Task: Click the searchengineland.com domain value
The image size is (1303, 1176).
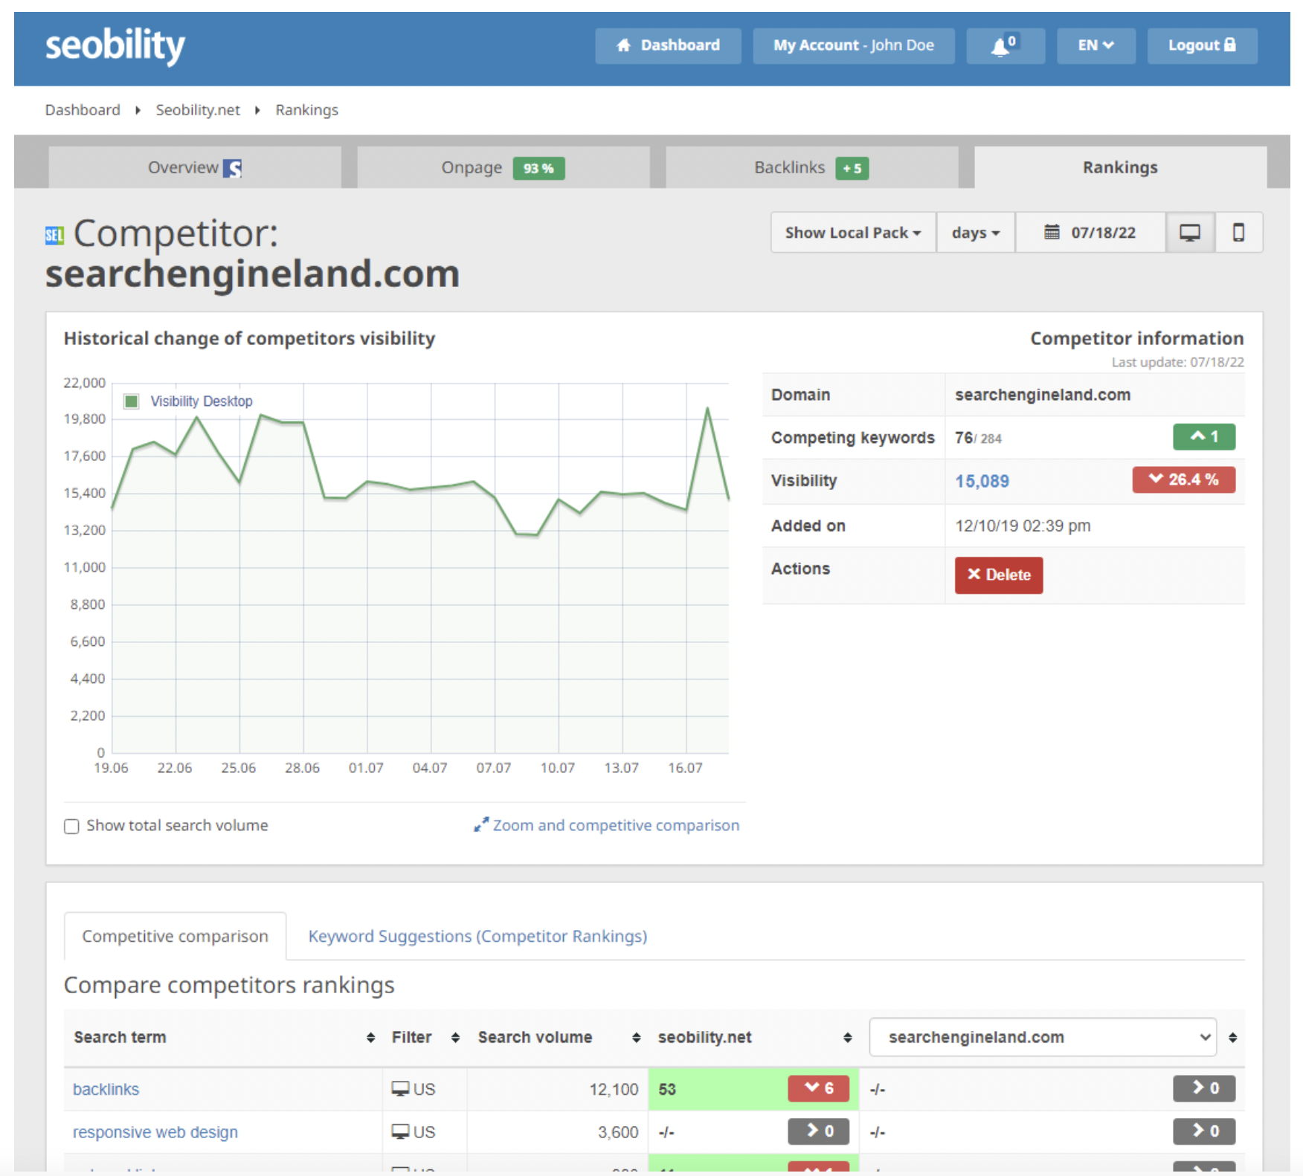Action: [x=1043, y=395]
